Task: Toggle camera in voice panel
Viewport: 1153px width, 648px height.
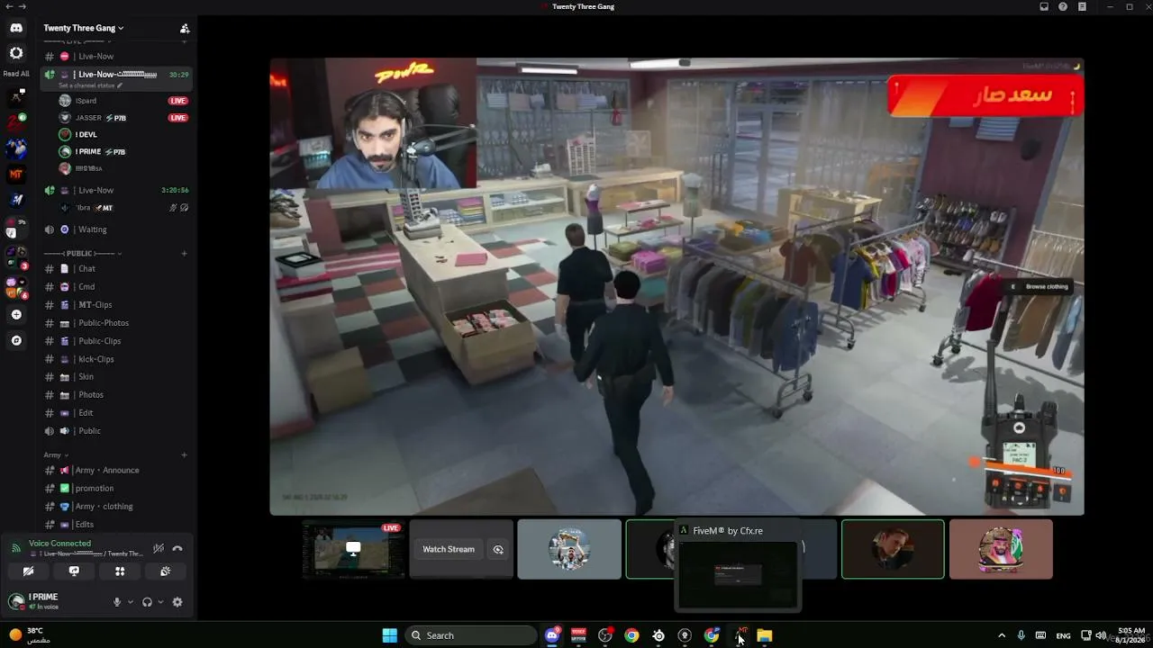Action: click(x=28, y=571)
